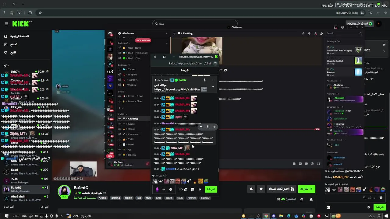Viewport: 390px width, 219px height.
Task: Send message with main chat green button
Action: tap(380, 207)
